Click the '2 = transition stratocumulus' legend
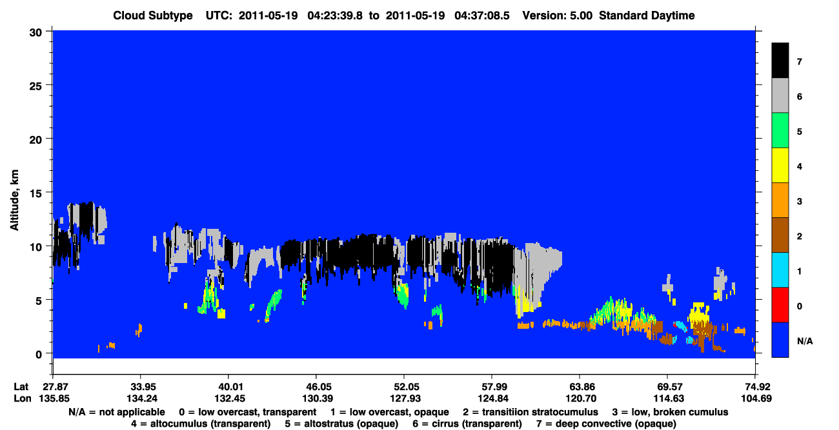The width and height of the screenshot is (839, 430). pyautogui.click(x=531, y=412)
